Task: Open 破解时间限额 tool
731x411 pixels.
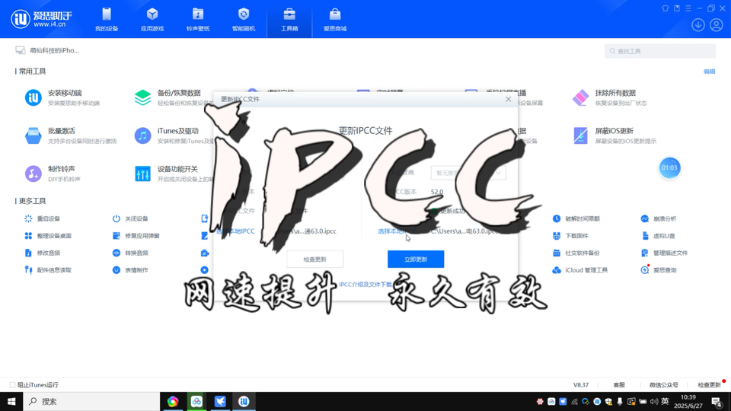Action: click(576, 218)
